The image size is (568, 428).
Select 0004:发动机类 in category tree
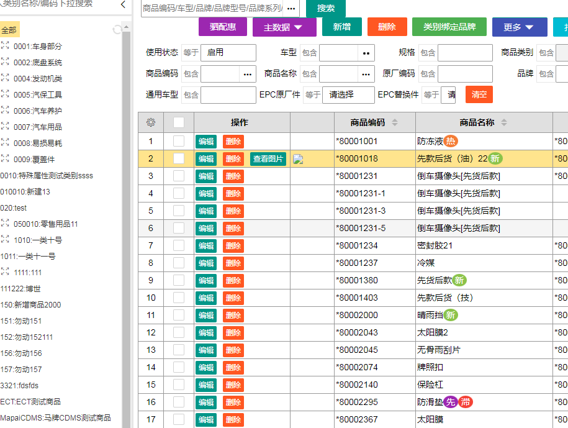tap(38, 79)
